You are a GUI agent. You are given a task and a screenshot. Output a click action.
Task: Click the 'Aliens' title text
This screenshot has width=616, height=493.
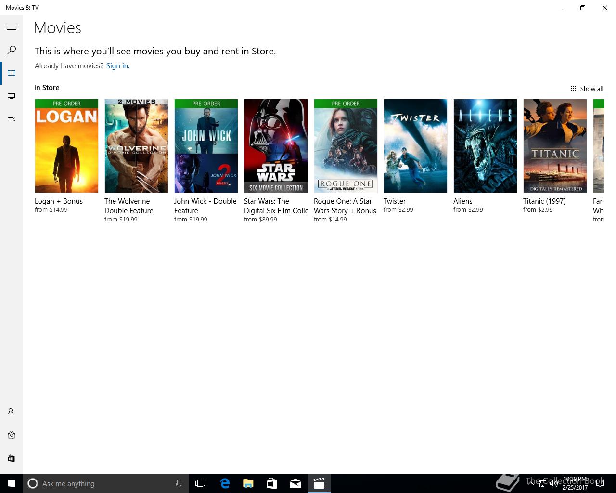pyautogui.click(x=463, y=201)
